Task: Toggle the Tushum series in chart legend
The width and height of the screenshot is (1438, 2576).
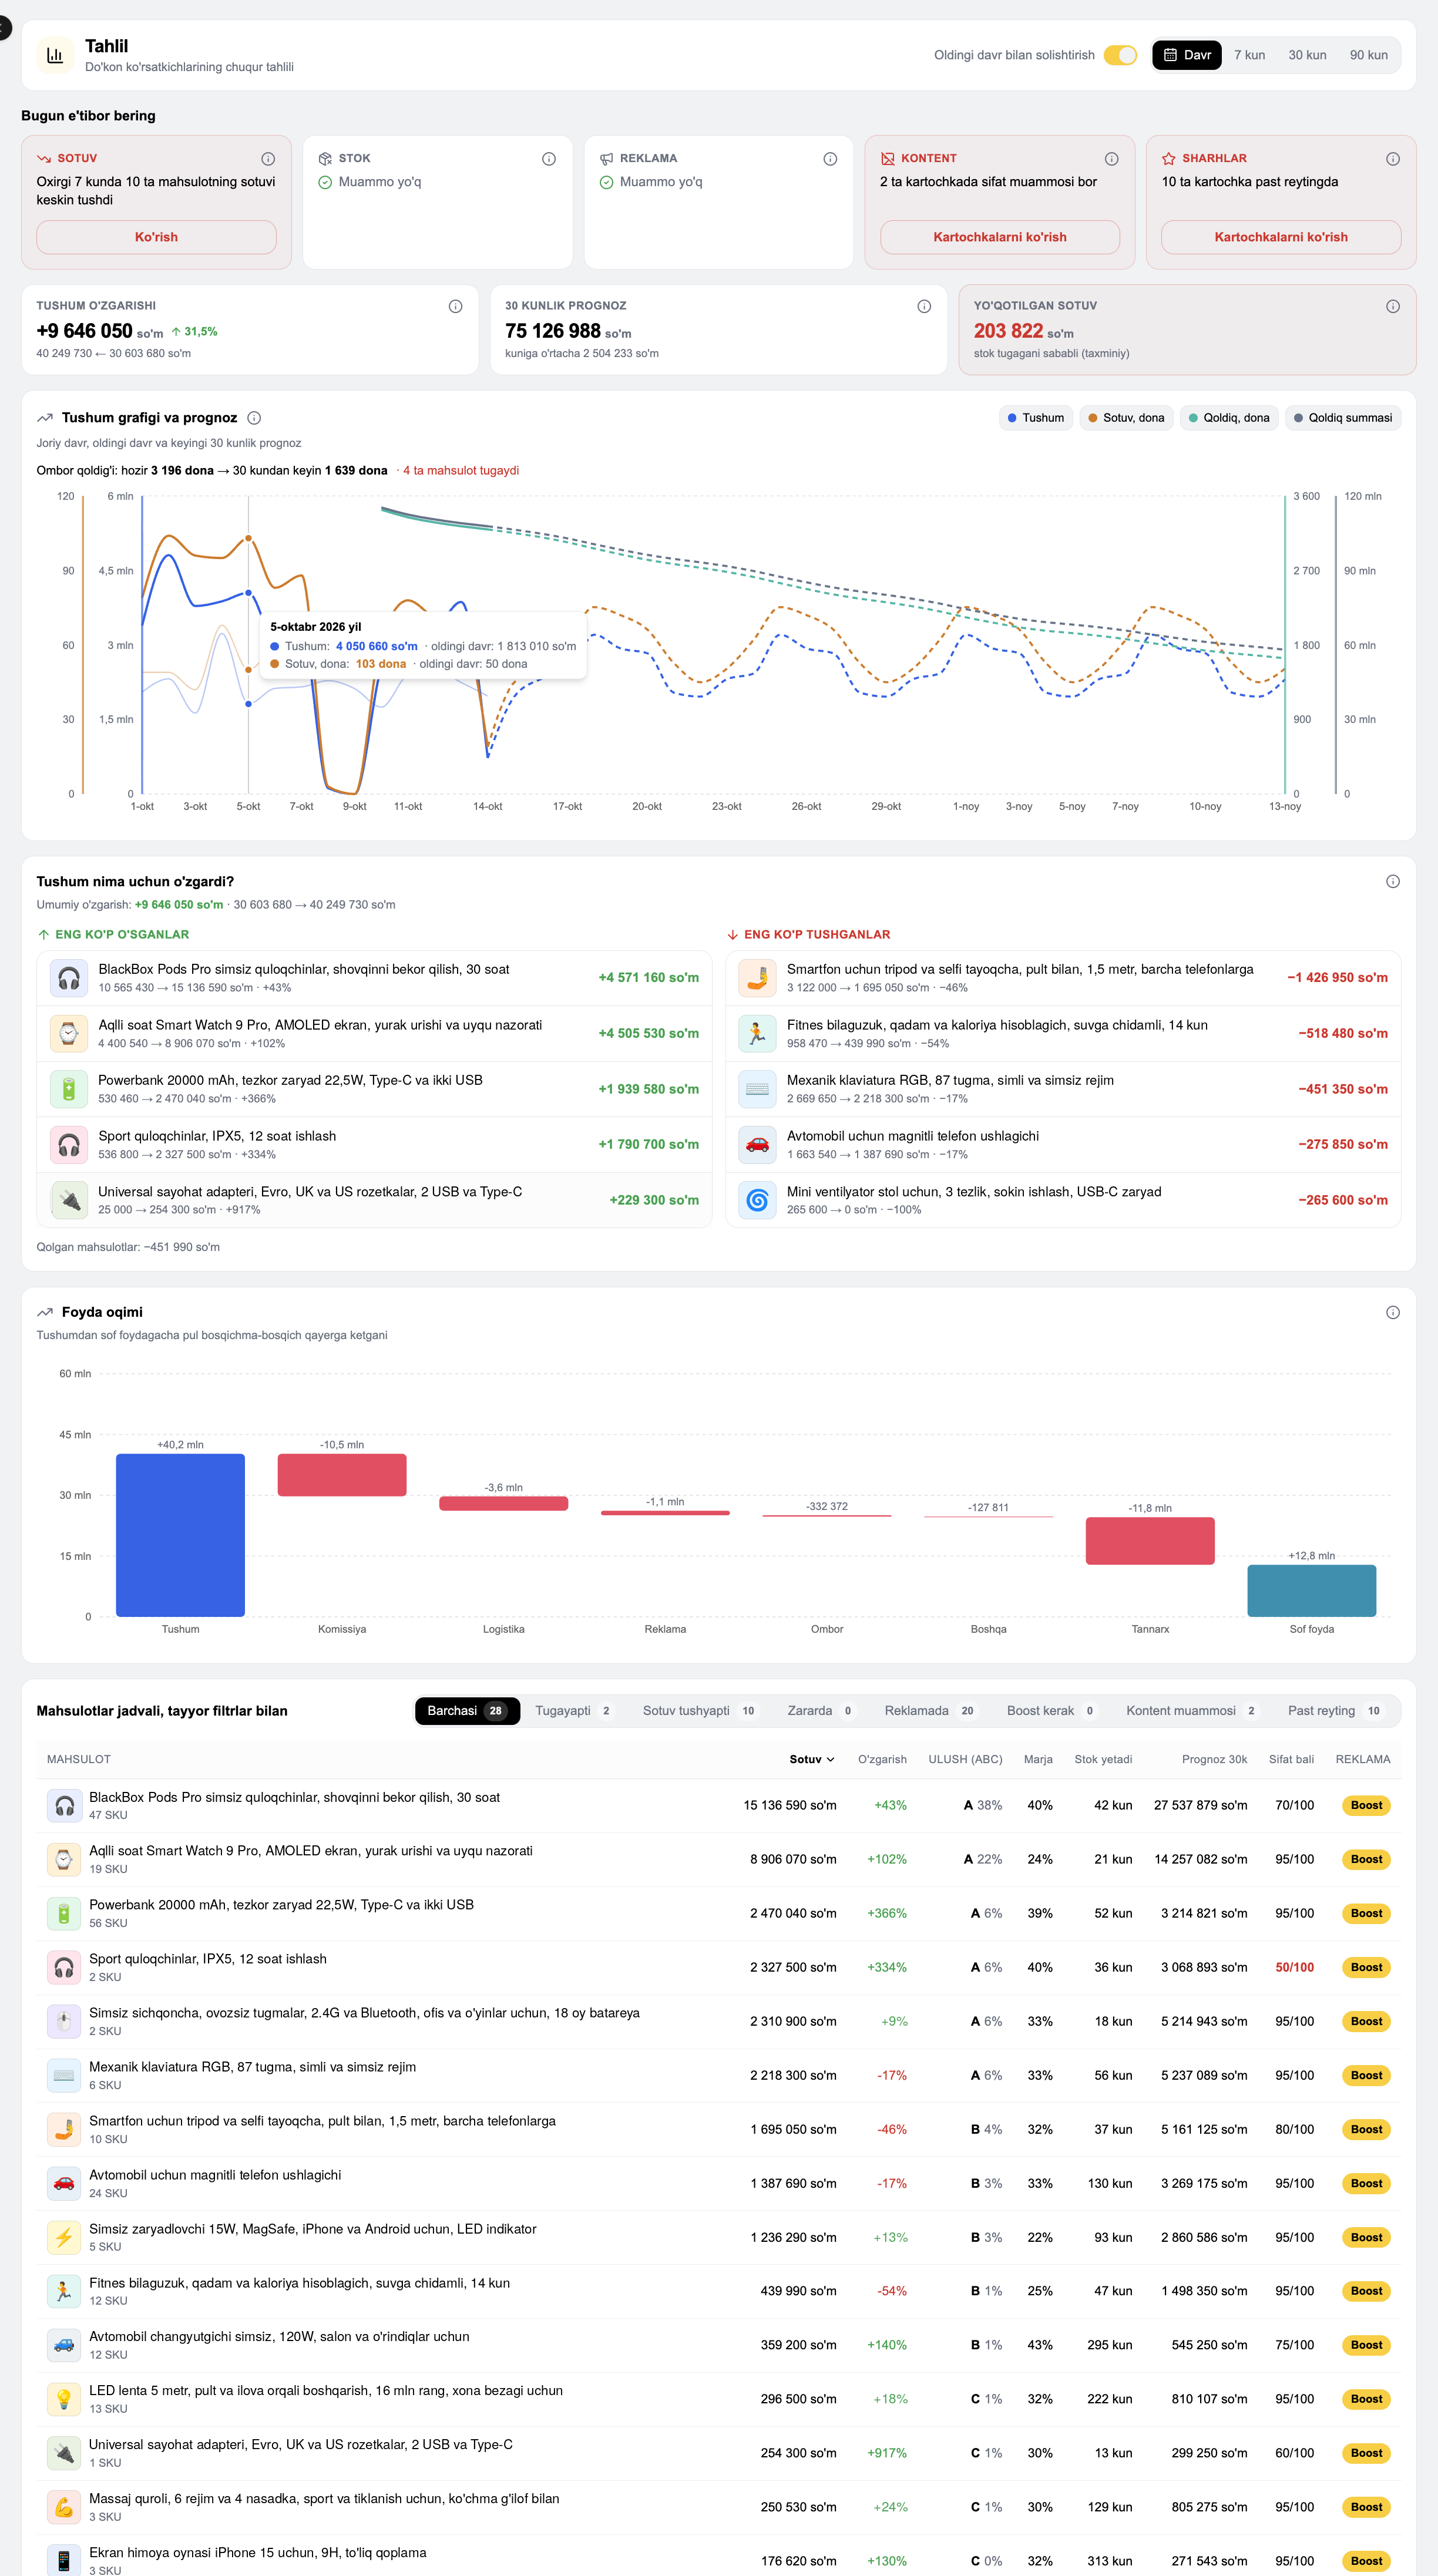Action: (1036, 418)
